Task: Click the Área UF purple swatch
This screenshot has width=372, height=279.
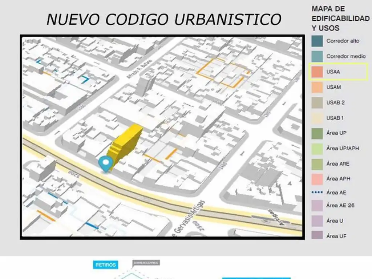Action: coord(317,236)
